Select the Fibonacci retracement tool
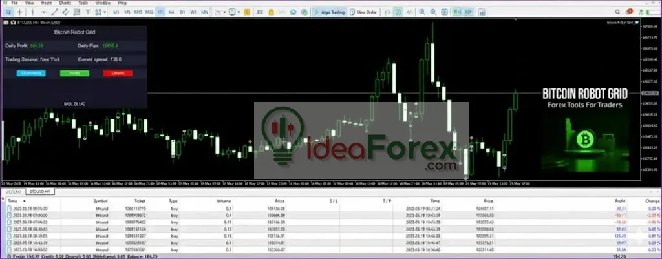662x259 pixels. (77, 12)
